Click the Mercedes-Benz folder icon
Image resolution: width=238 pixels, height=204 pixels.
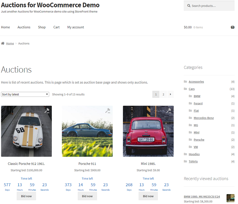[190, 118]
